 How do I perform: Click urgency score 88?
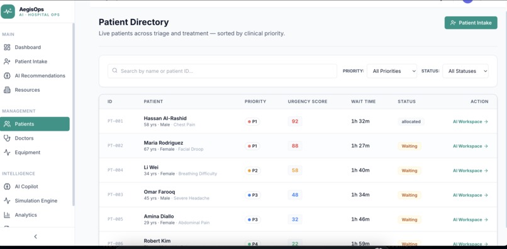pos(295,146)
